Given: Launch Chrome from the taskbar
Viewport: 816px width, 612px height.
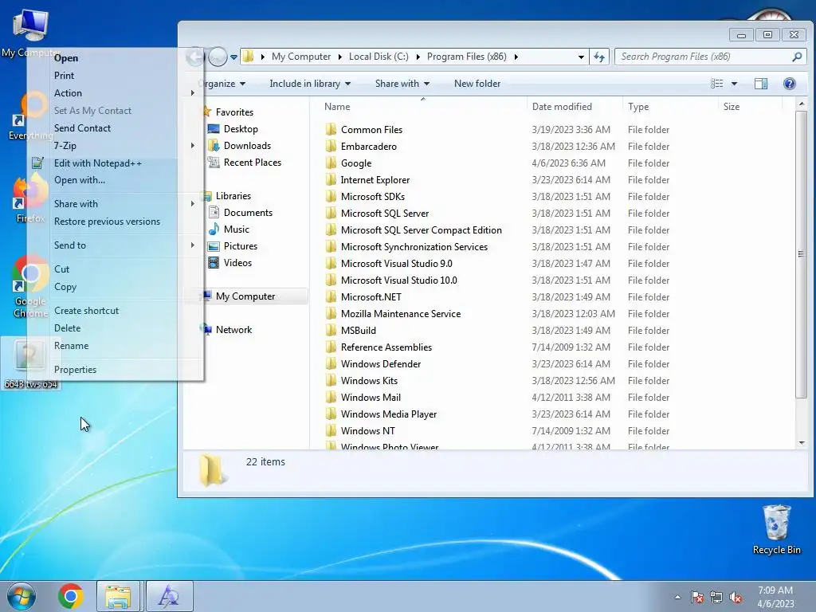Looking at the screenshot, I should [71, 596].
